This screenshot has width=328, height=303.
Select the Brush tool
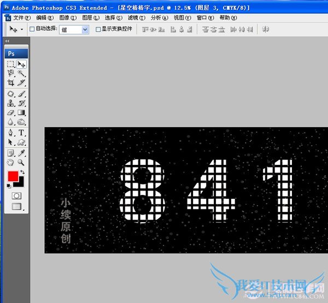(x=21, y=93)
